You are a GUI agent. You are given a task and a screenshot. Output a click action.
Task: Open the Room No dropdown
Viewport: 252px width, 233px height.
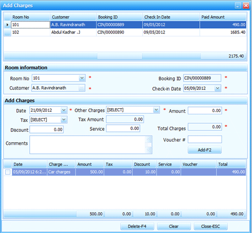click(x=82, y=78)
